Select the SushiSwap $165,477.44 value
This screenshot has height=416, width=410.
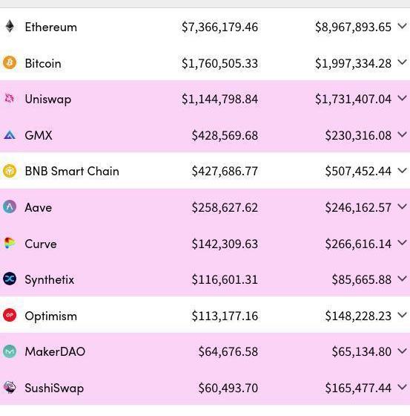pyautogui.click(x=358, y=388)
